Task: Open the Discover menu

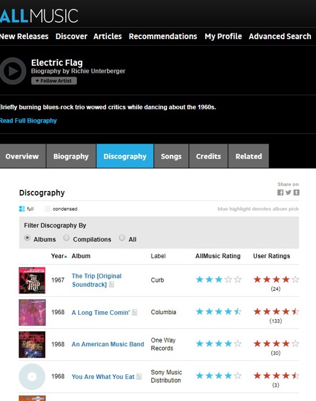Action: 71,36
